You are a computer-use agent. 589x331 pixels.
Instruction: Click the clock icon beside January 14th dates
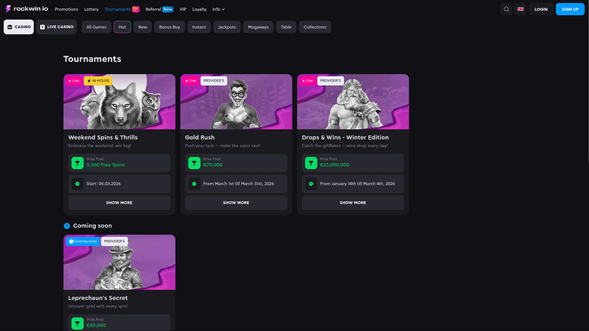coord(311,184)
